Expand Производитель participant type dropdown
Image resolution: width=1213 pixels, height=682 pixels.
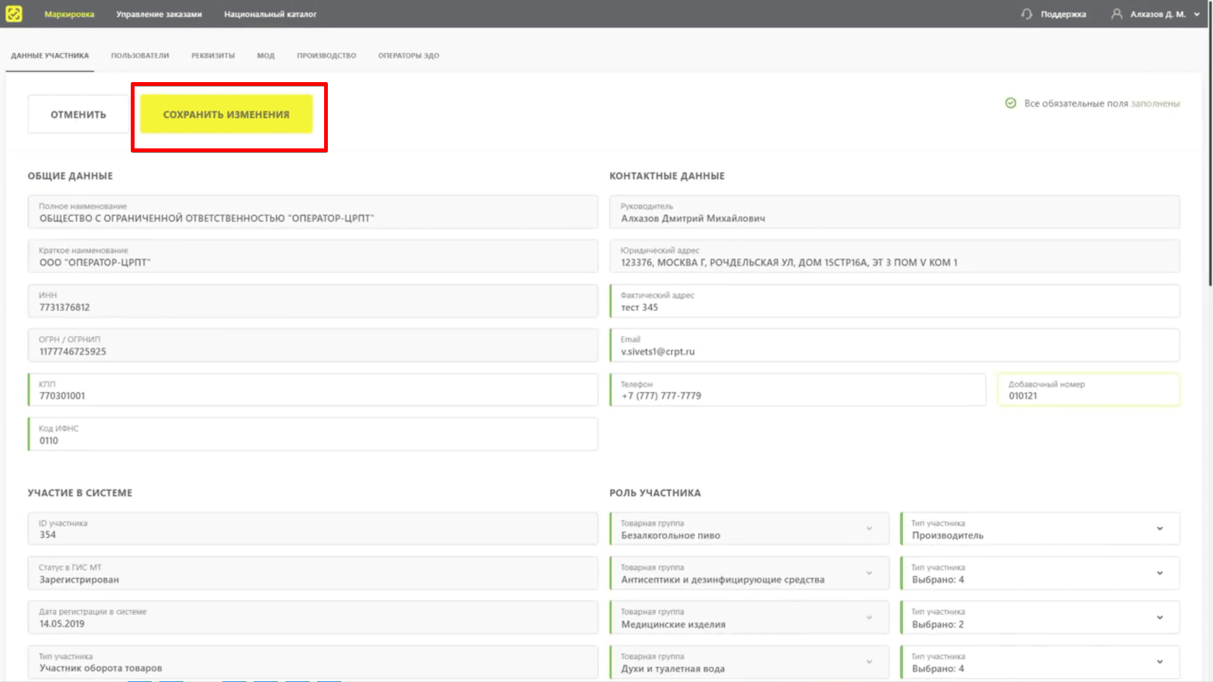pyautogui.click(x=1040, y=529)
